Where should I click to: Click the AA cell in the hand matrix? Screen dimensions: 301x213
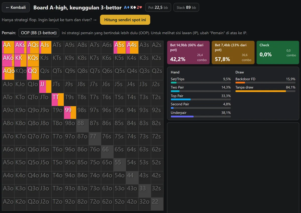click(8, 47)
